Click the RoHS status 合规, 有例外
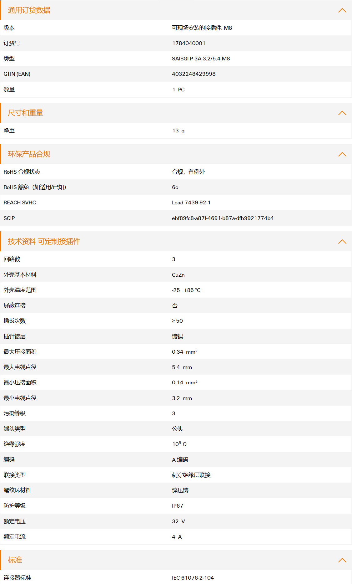The height and width of the screenshot is (584, 352). (x=189, y=172)
